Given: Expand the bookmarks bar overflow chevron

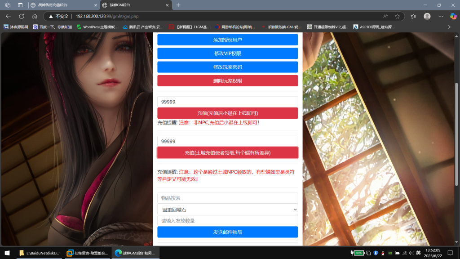Looking at the screenshot, I should coord(449,27).
